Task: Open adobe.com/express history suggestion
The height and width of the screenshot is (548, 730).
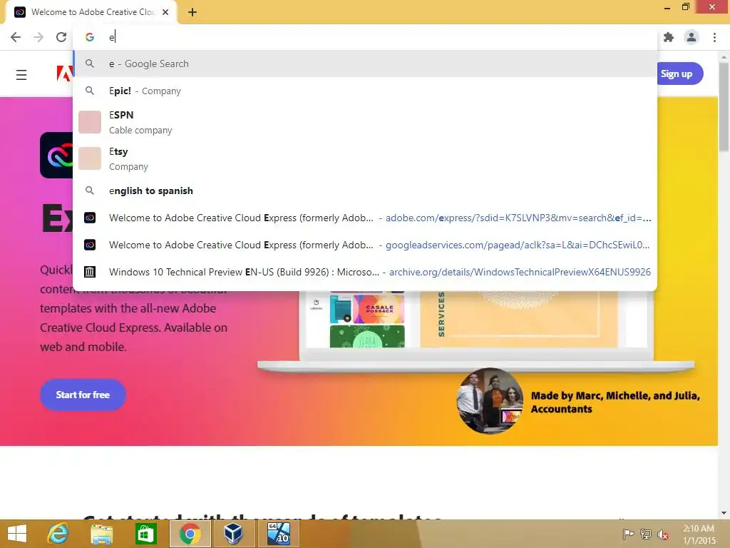Action: coord(365,218)
